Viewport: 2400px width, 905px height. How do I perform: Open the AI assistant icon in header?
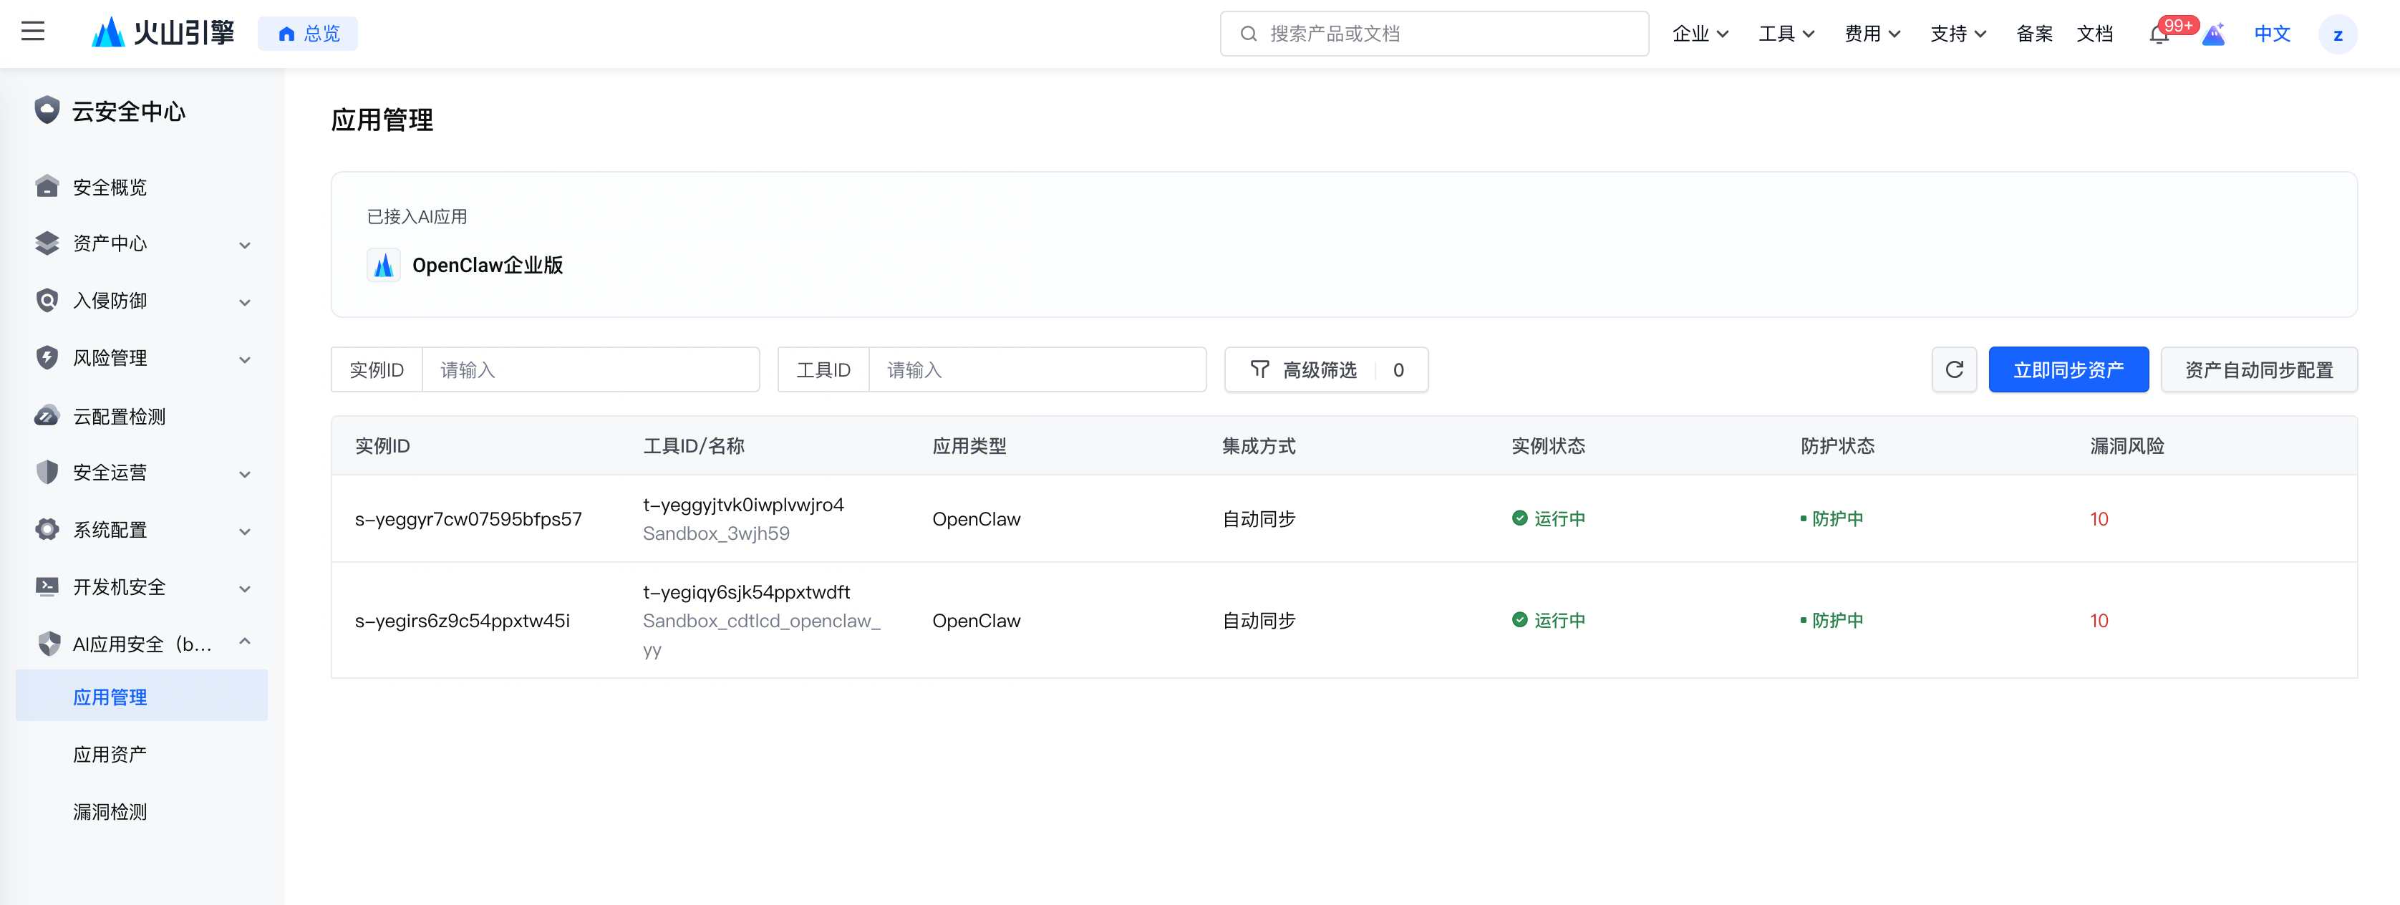click(x=2214, y=34)
